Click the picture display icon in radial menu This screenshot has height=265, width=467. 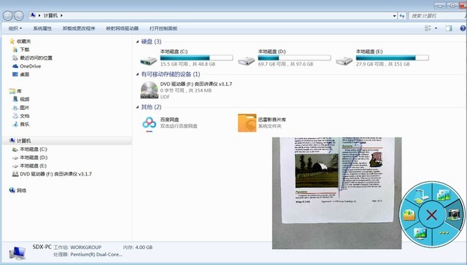coord(420,234)
